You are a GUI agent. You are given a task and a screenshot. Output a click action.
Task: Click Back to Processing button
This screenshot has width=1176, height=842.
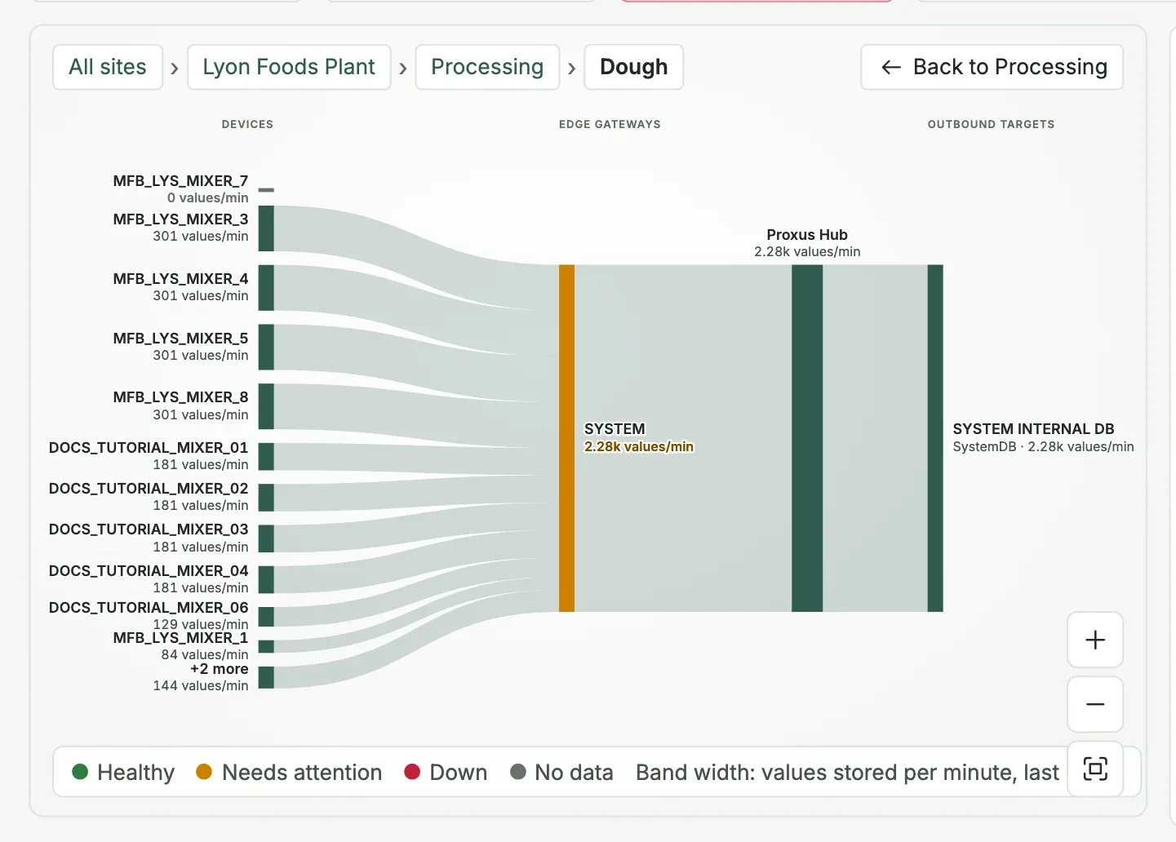tap(992, 67)
